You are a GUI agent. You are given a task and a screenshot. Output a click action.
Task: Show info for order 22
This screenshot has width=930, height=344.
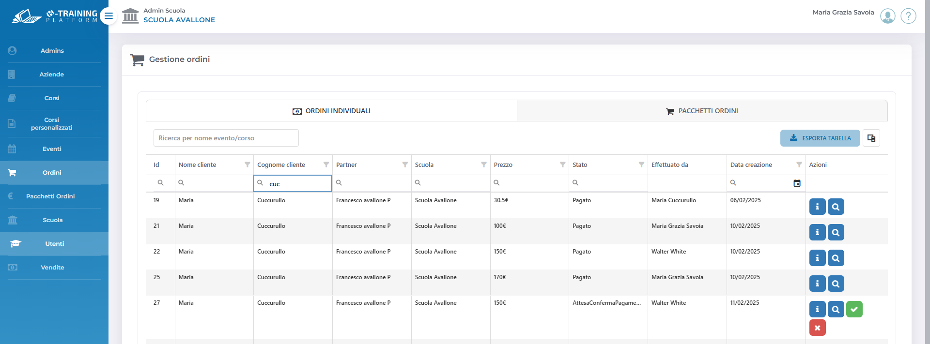(x=817, y=258)
